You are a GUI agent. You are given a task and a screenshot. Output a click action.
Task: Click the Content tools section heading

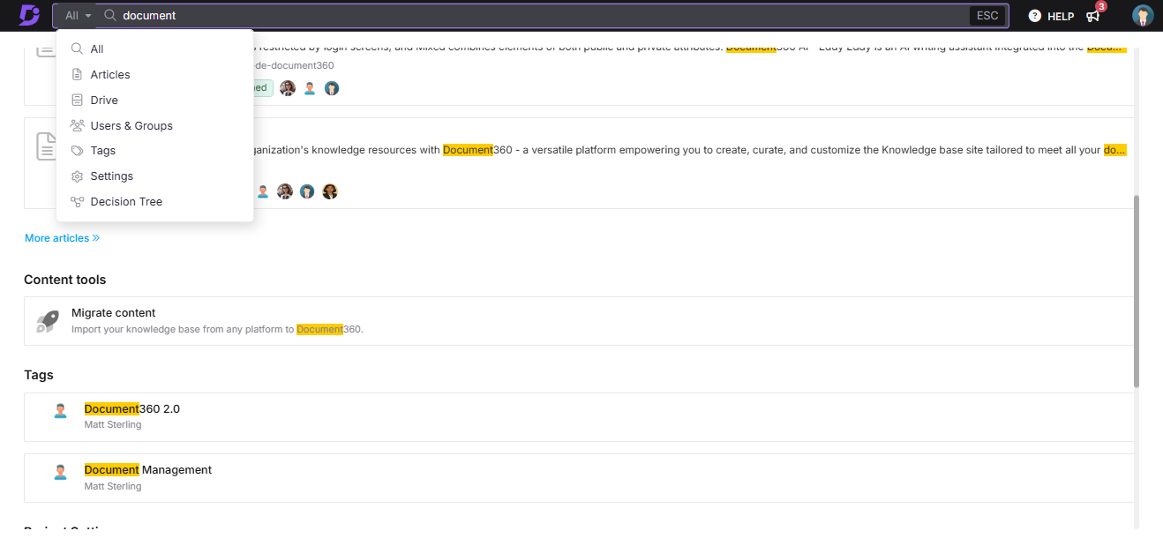pos(65,280)
